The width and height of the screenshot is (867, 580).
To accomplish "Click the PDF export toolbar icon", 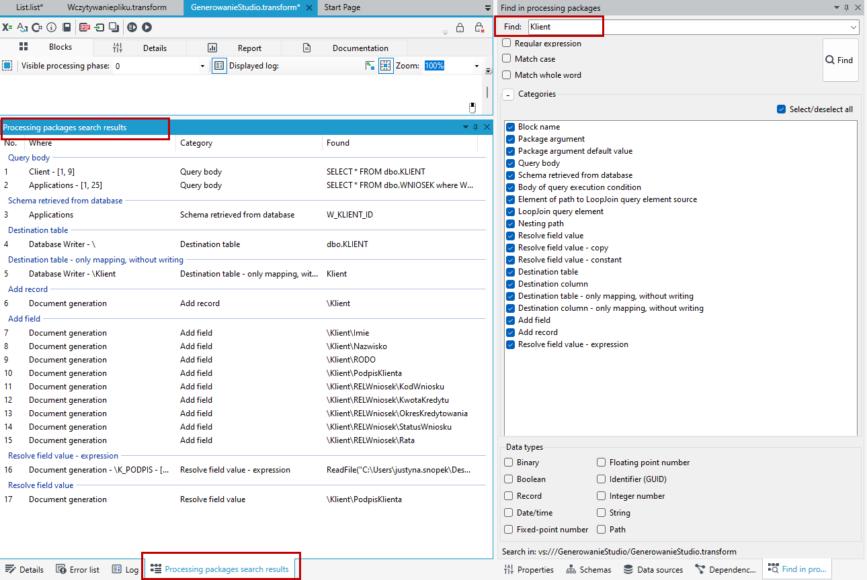I will [x=85, y=28].
